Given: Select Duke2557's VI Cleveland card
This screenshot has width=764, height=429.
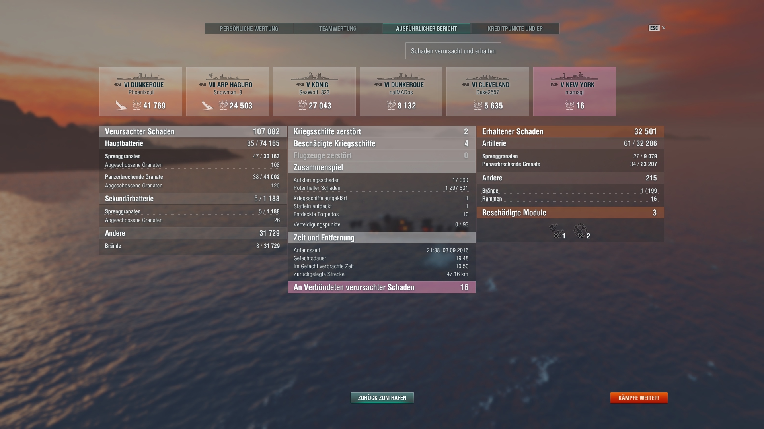Looking at the screenshot, I should point(487,91).
